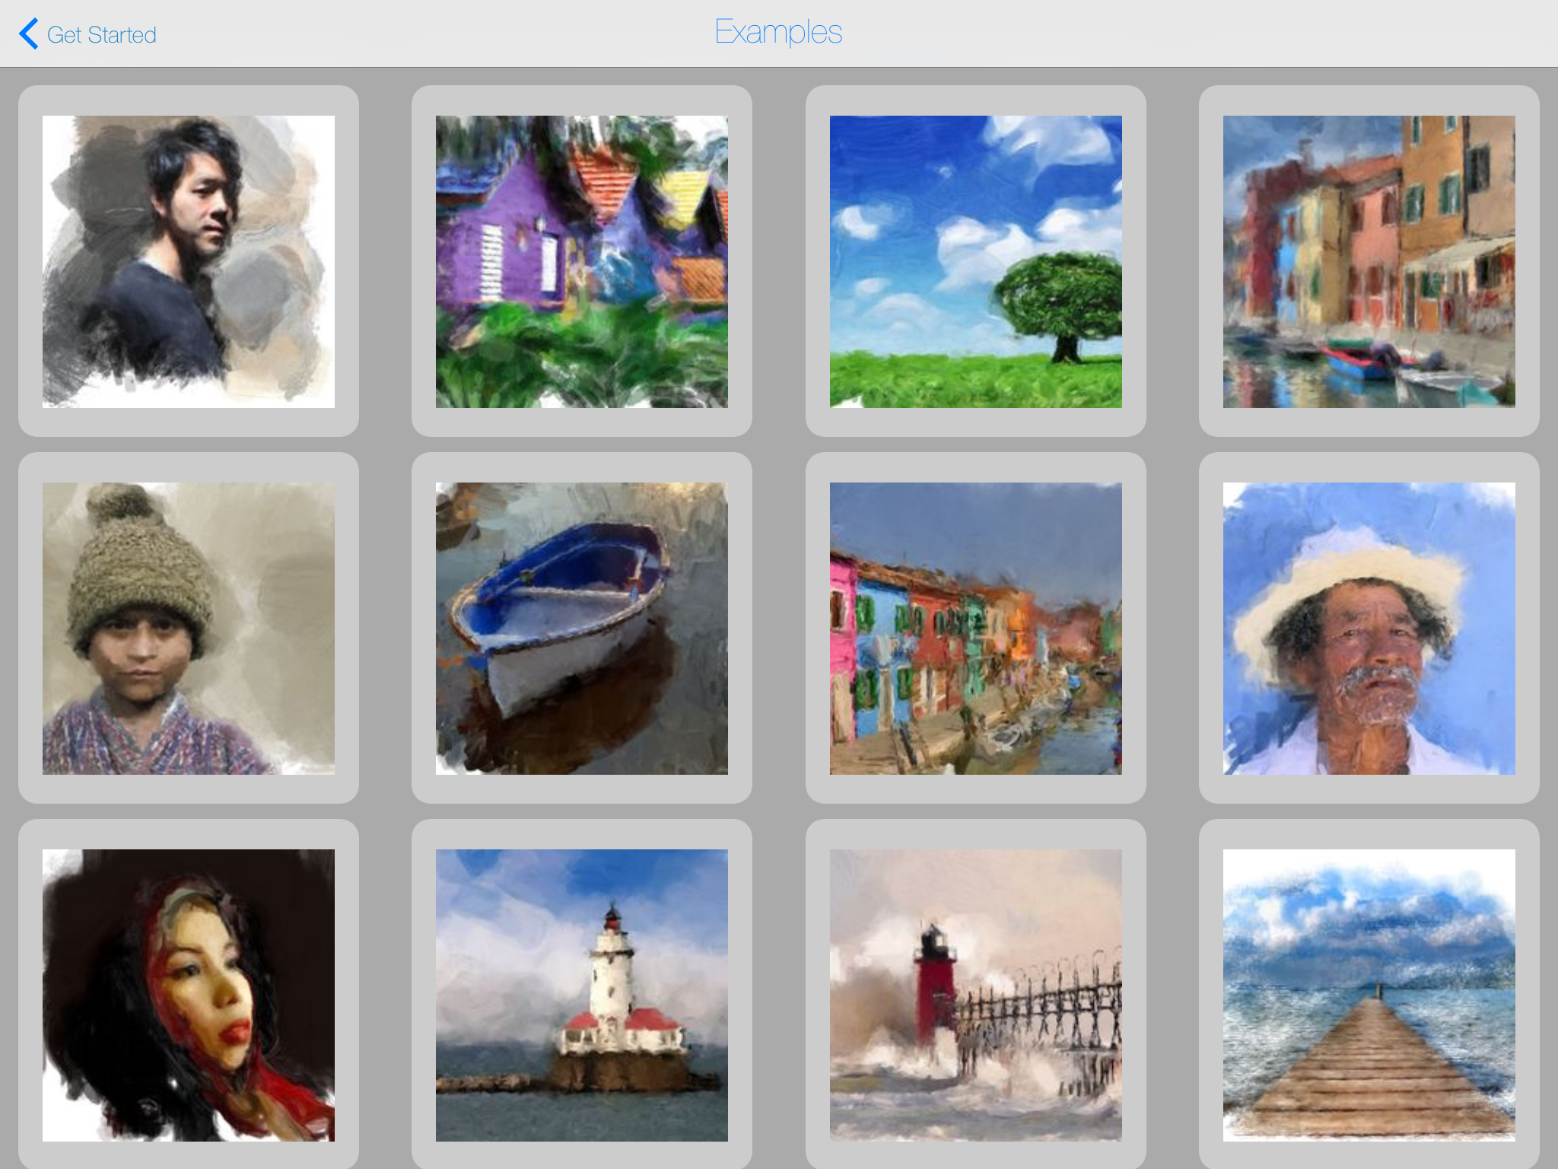View the old man in white hat example
1558x1169 pixels.
click(x=1369, y=628)
